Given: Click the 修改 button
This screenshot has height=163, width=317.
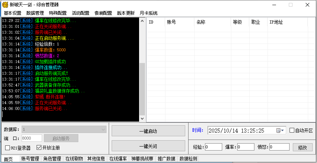Looking at the screenshot, I should [x=303, y=147].
